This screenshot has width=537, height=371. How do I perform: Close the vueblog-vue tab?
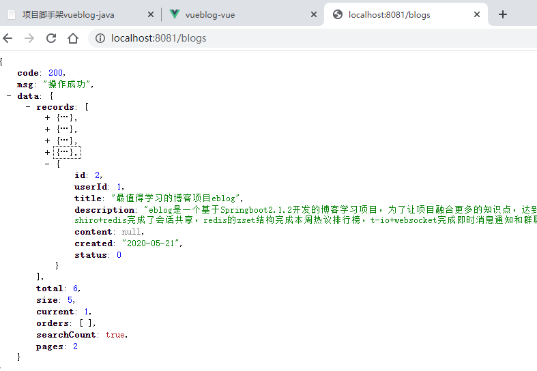point(314,14)
